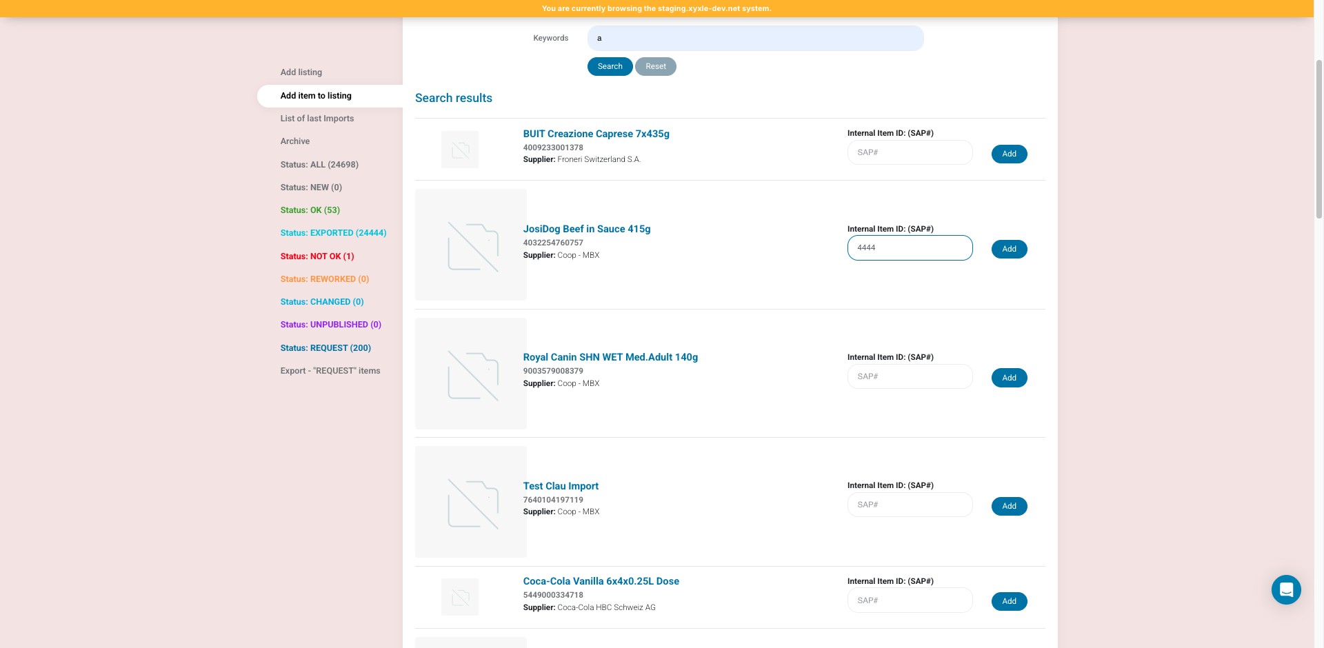Add JosiDog Beef in Sauce to listing
The width and height of the screenshot is (1324, 648).
(1009, 249)
